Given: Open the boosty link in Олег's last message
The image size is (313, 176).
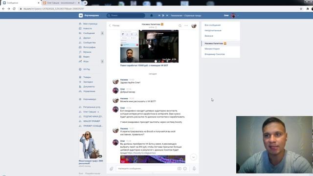Looking at the screenshot, I should (x=141, y=153).
